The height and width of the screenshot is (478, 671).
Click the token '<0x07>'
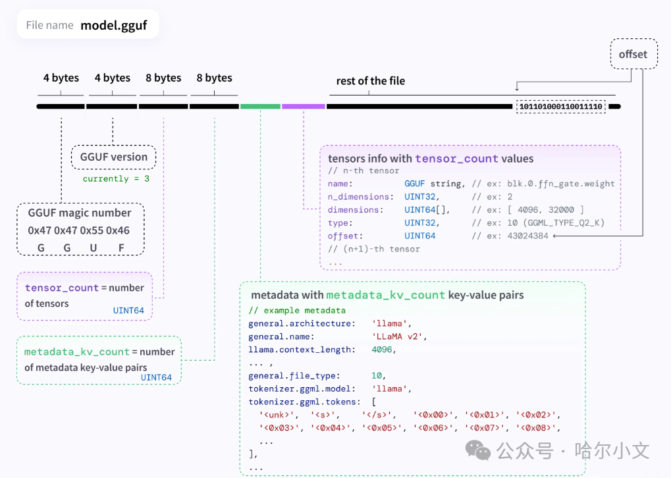coord(485,427)
